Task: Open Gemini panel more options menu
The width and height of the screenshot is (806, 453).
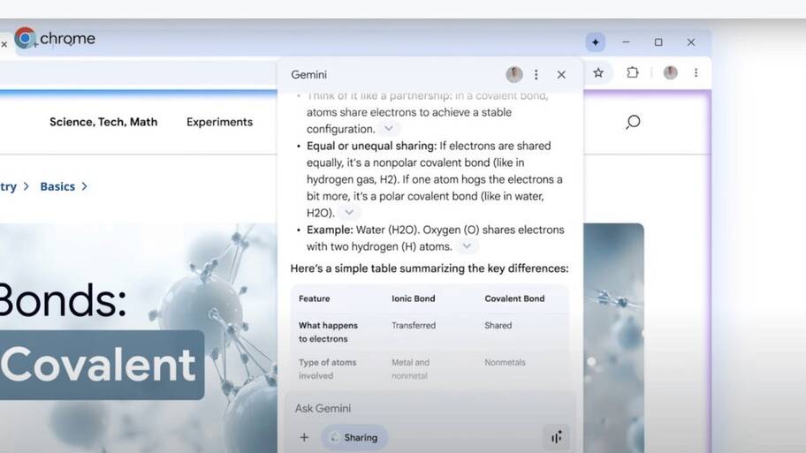Action: [536, 74]
